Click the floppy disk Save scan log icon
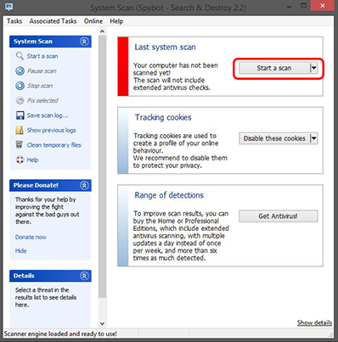 (20, 115)
